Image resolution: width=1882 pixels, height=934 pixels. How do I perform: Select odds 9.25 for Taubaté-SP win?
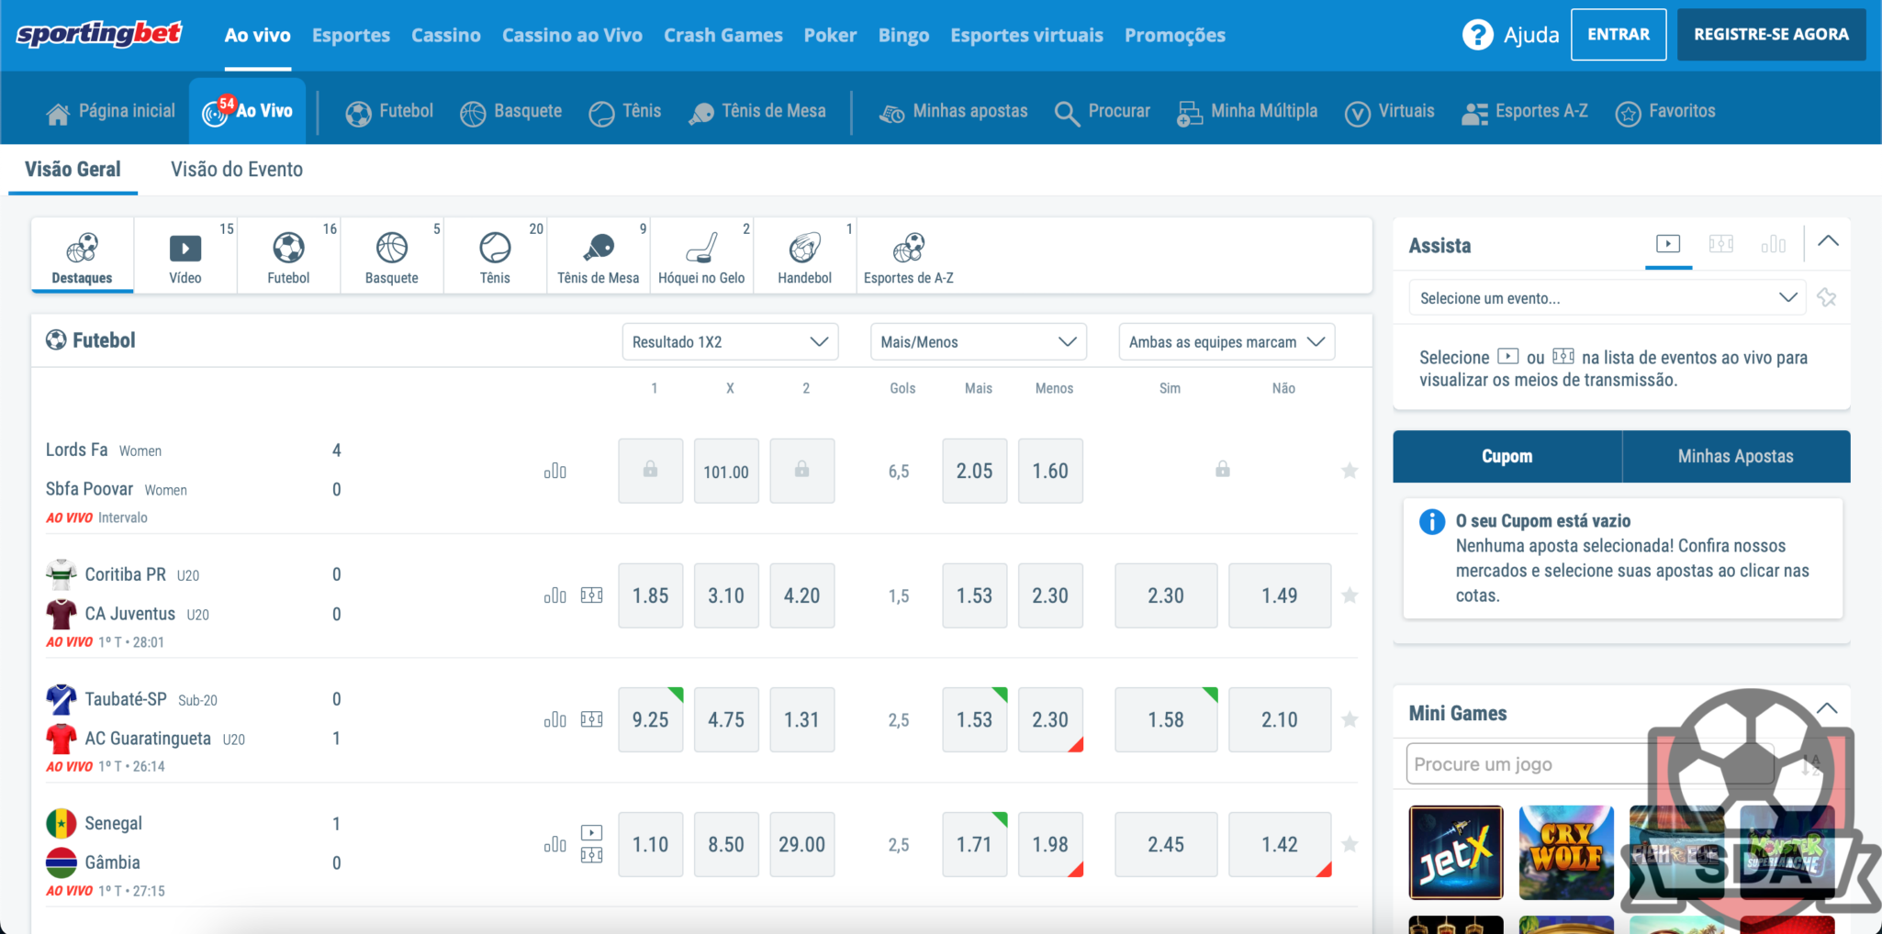pyautogui.click(x=650, y=720)
